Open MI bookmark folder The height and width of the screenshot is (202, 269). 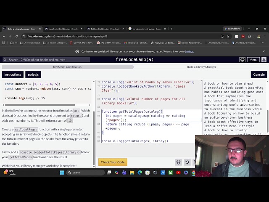coord(14,43)
